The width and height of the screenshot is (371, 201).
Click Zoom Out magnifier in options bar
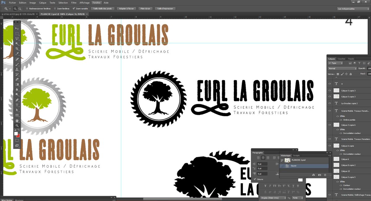coord(20,9)
